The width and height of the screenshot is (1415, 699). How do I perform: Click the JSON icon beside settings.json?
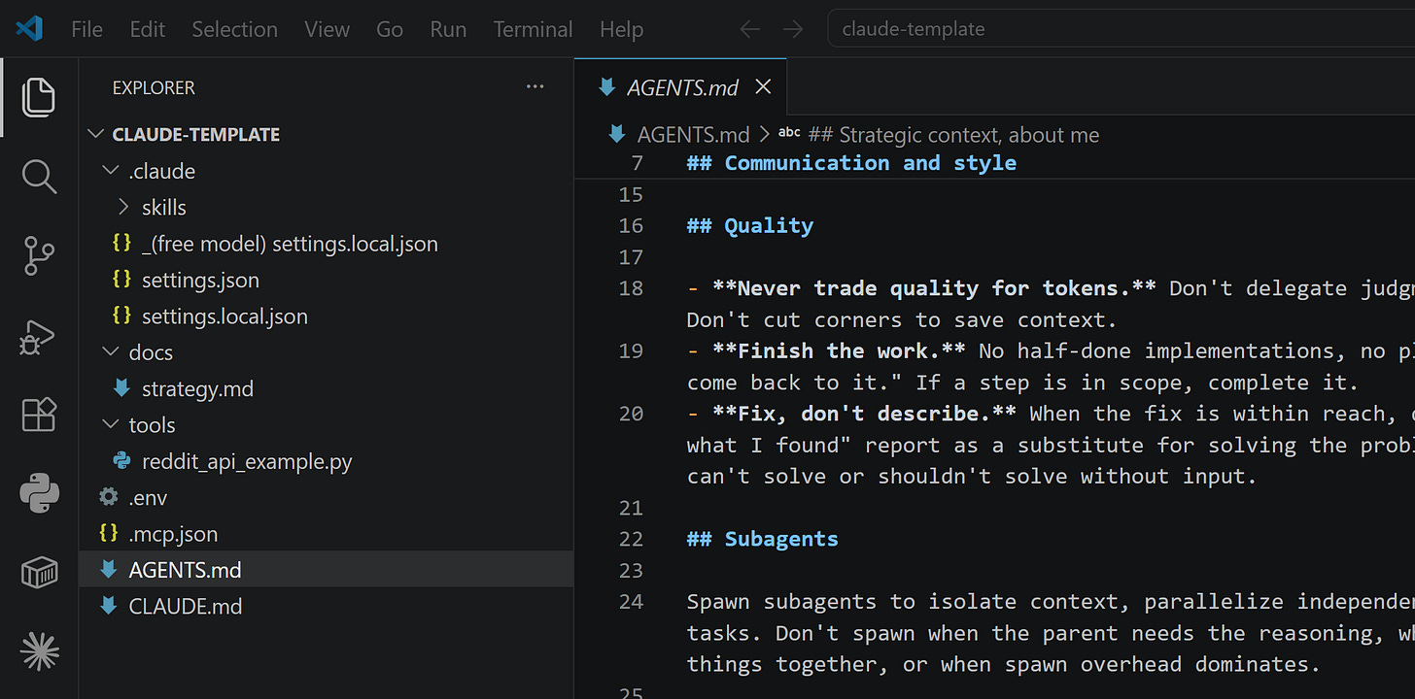(121, 280)
